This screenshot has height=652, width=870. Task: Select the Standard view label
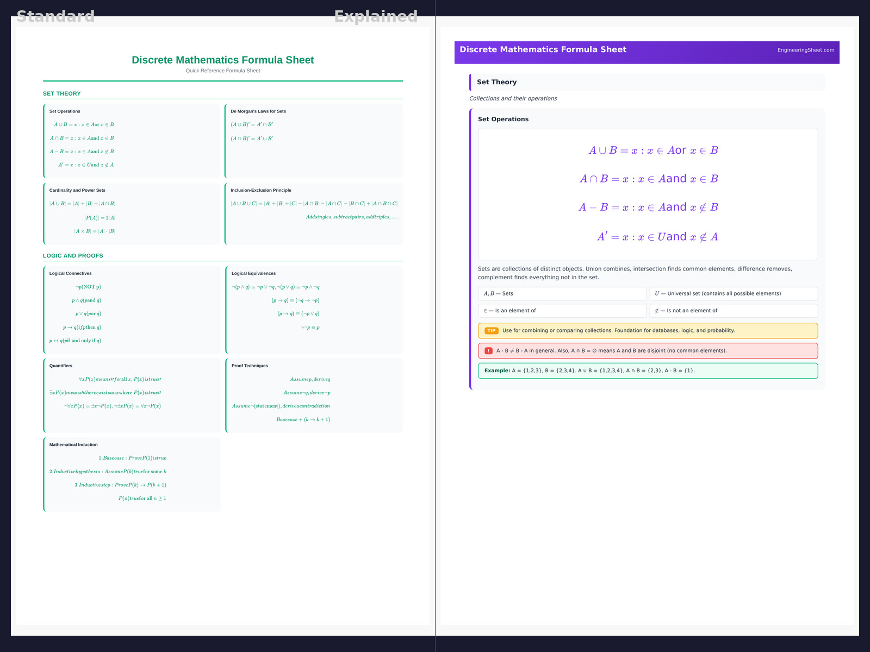(55, 16)
